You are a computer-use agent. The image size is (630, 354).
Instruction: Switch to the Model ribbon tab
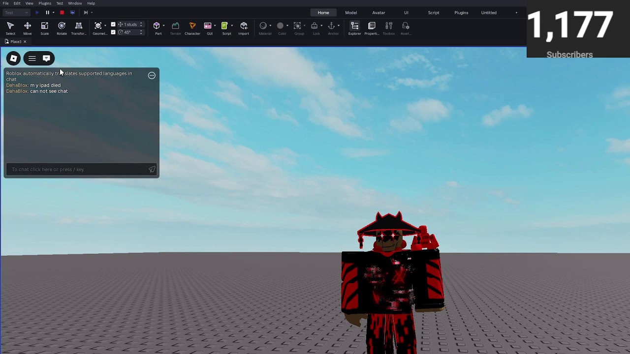[x=351, y=13]
